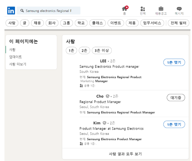Toggle the 1촌 connection filter
The image size is (192, 161).
coord(71,51)
